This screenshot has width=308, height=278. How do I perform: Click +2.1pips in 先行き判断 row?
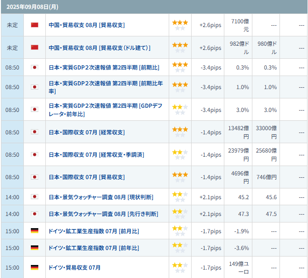point(210,214)
